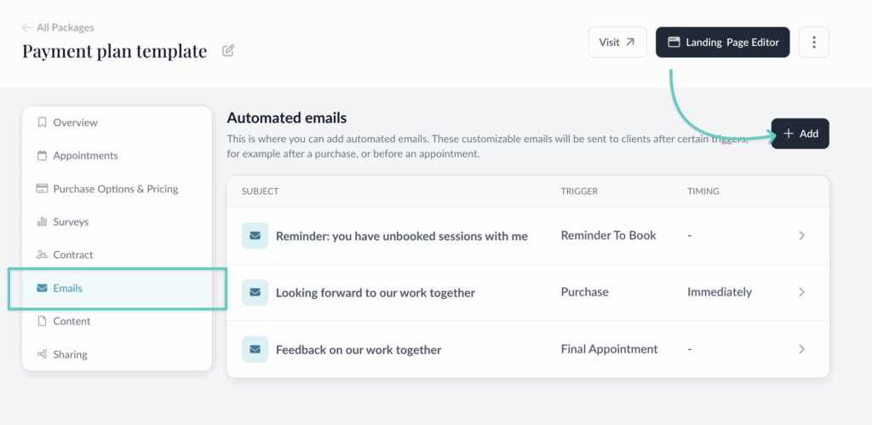Click envelope icon for Feedback email
This screenshot has width=872, height=425.
[x=255, y=349]
